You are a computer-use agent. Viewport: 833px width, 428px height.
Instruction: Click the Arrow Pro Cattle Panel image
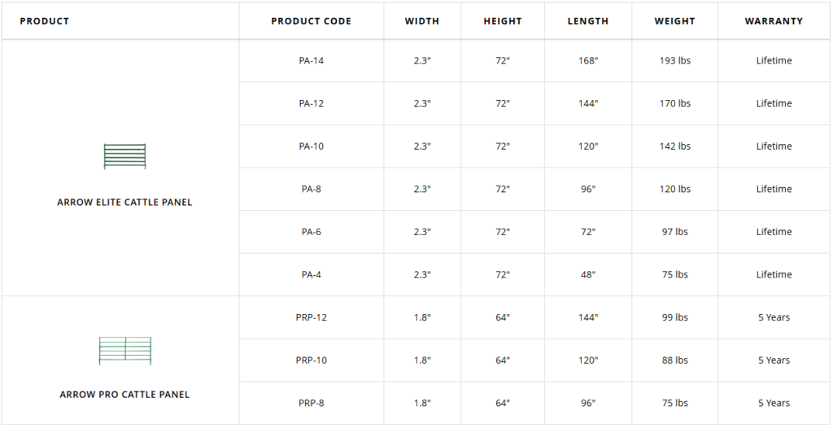(124, 351)
